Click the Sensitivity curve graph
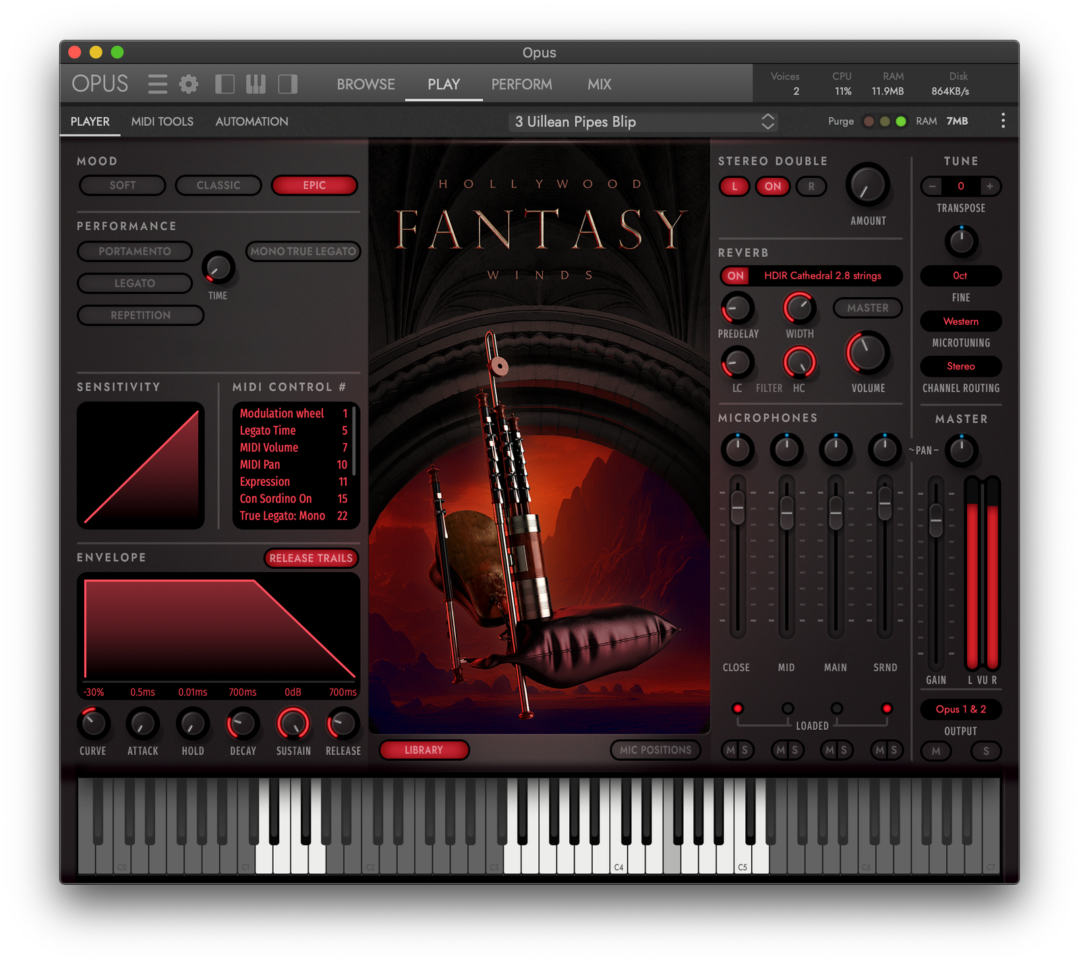Screen dimensions: 1079x963 click(141, 466)
